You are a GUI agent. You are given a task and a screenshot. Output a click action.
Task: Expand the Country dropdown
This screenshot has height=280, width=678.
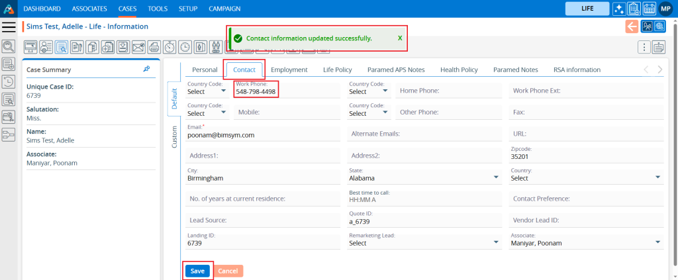(x=657, y=177)
